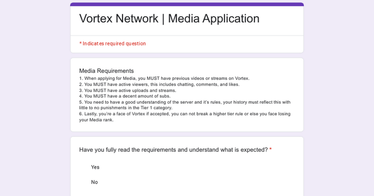Screen dimensions: 374x196
Task: Click requirement 3 about active uploads and streams
Action: pyautogui.click(x=127, y=90)
